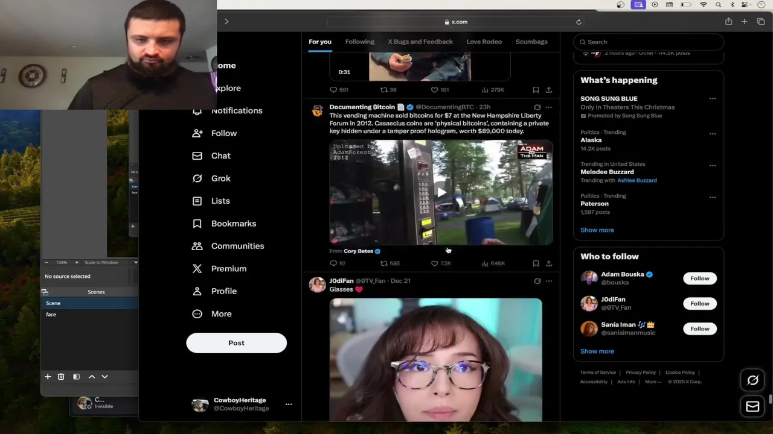773x434 pixels.
Task: Open the J0diFan glasses photo
Action: (x=435, y=360)
